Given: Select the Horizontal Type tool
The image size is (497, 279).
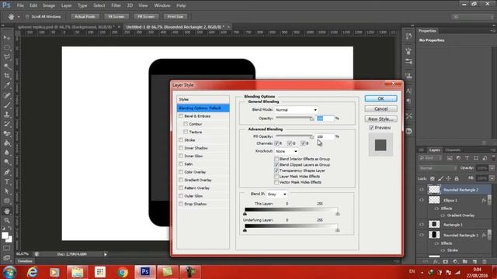Looking at the screenshot, I should (7, 182).
